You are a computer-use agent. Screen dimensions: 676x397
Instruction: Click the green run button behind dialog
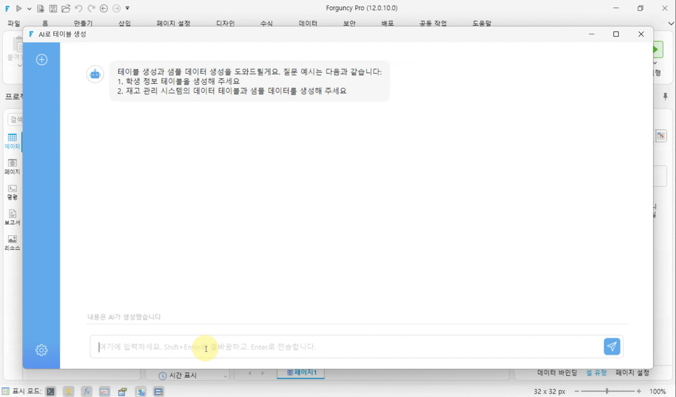[x=658, y=50]
